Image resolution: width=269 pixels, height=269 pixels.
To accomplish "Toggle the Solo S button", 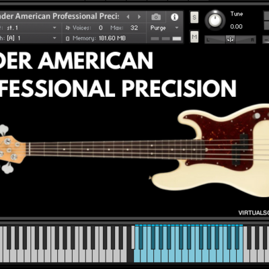I will [194, 17].
